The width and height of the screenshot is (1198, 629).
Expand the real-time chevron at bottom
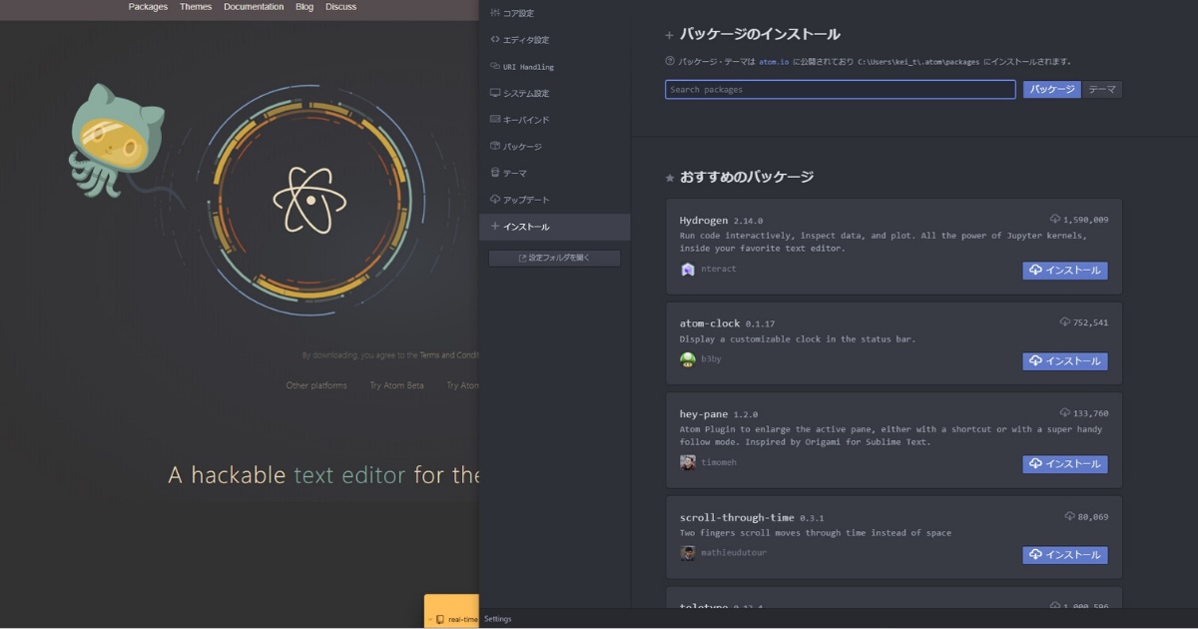pyautogui.click(x=430, y=620)
